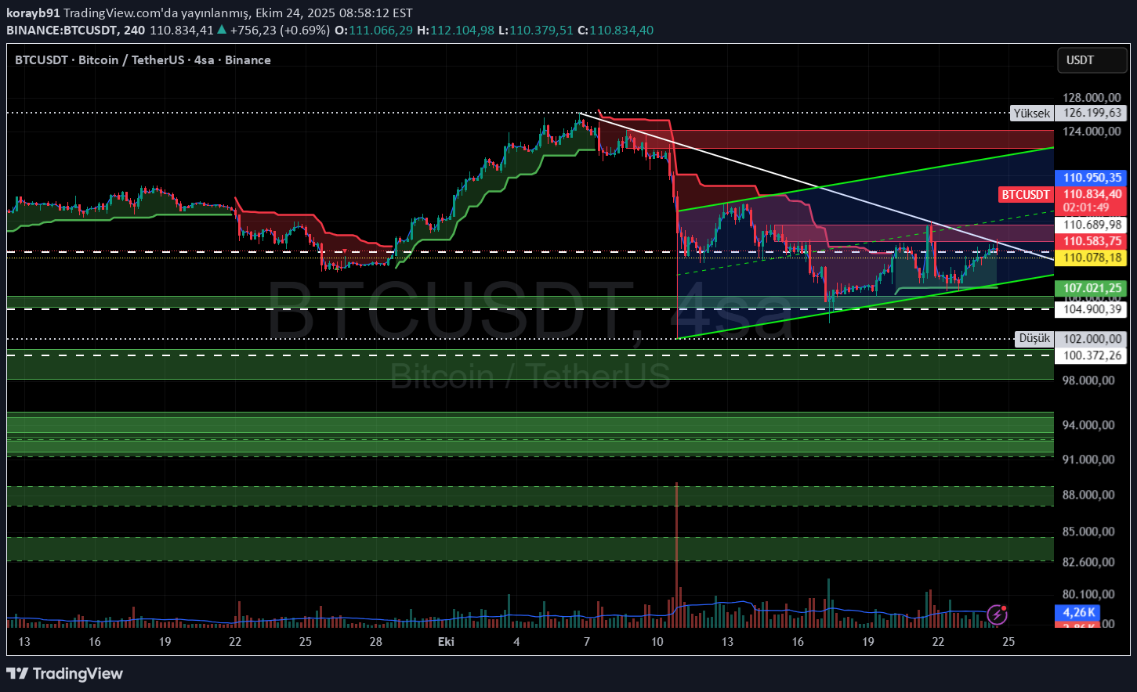This screenshot has width=1137, height=692.
Task: Click the Düşük low price label
Action: click(1034, 339)
